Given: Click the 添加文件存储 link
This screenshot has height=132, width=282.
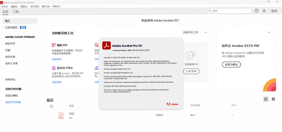Looking at the screenshot, I should tap(13, 102).
